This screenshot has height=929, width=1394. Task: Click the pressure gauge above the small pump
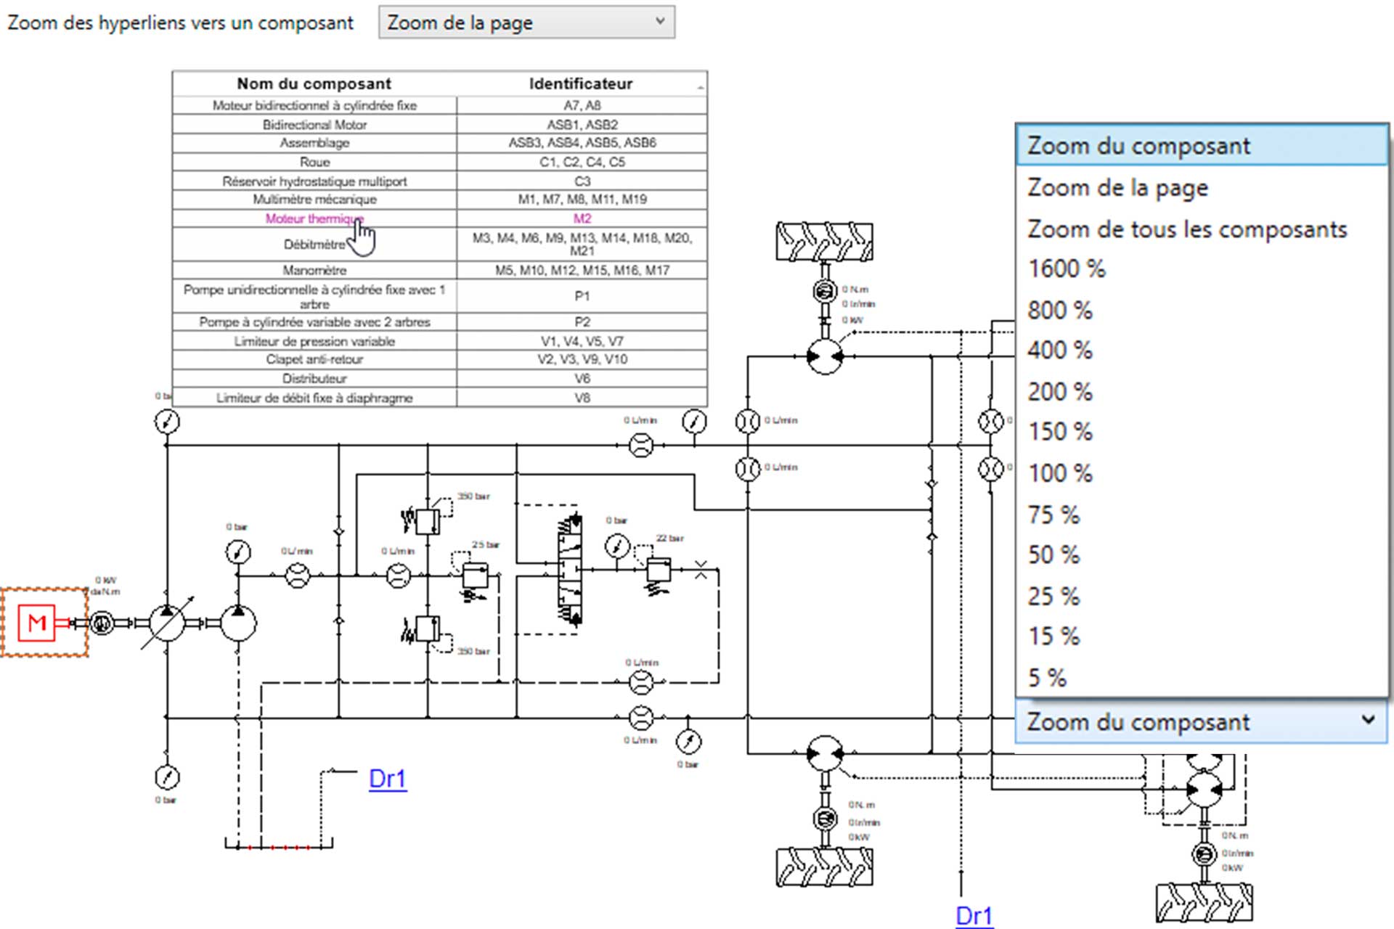pyautogui.click(x=237, y=552)
